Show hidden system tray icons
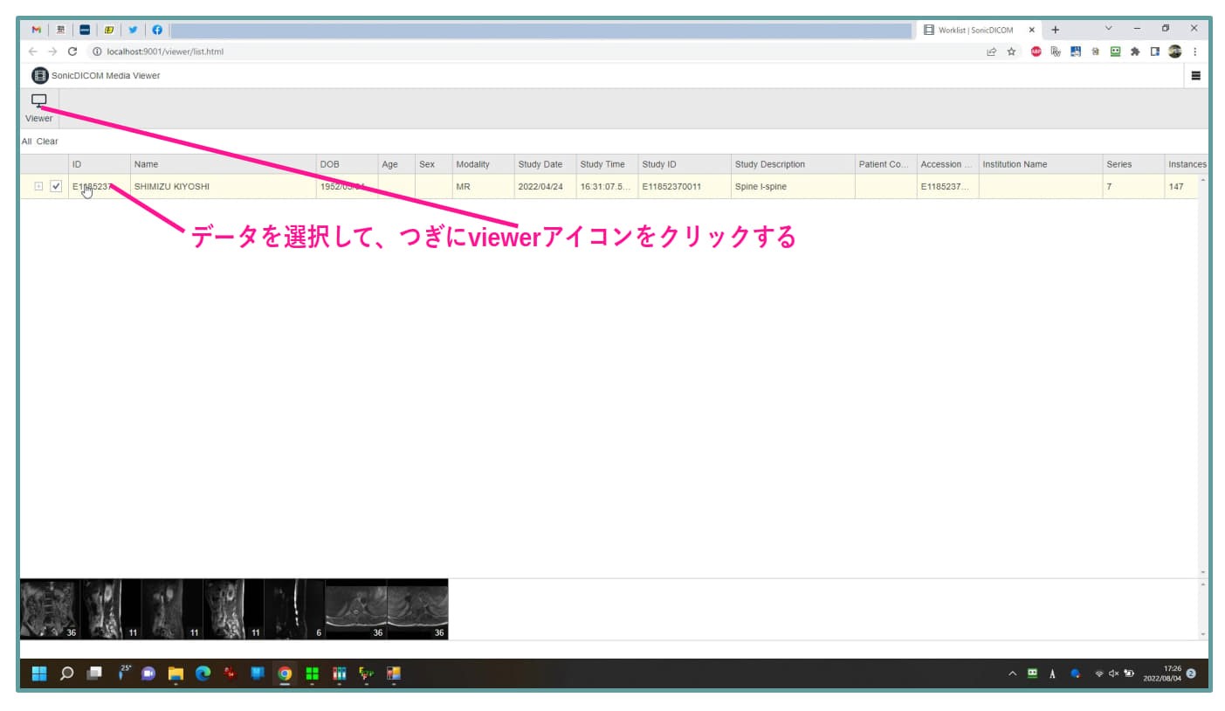Image resolution: width=1225 pixels, height=711 pixels. pyautogui.click(x=1013, y=673)
